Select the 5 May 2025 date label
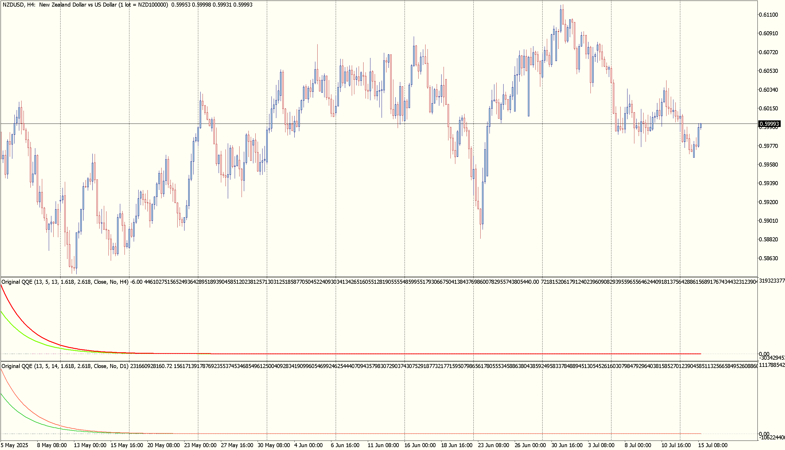 [15, 445]
